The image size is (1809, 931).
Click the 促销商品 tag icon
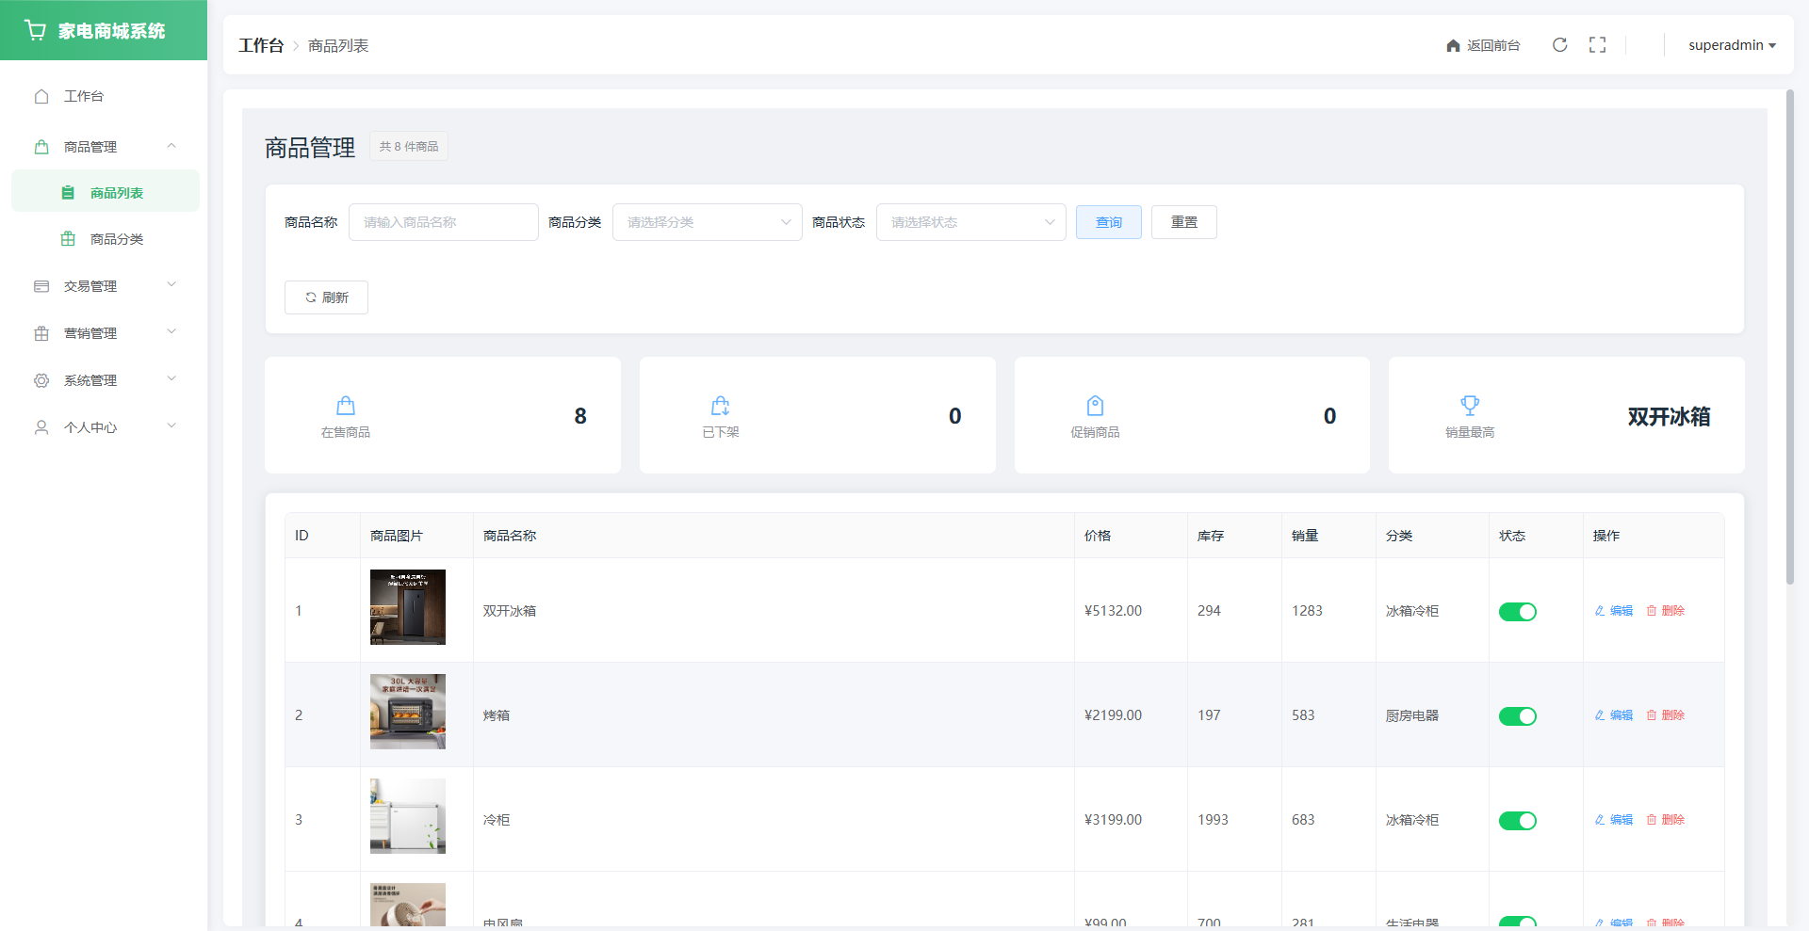tap(1095, 406)
